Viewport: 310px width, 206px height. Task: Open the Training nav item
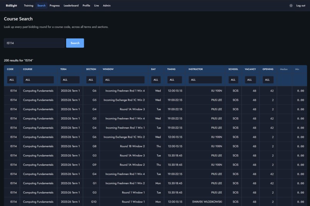point(29,5)
